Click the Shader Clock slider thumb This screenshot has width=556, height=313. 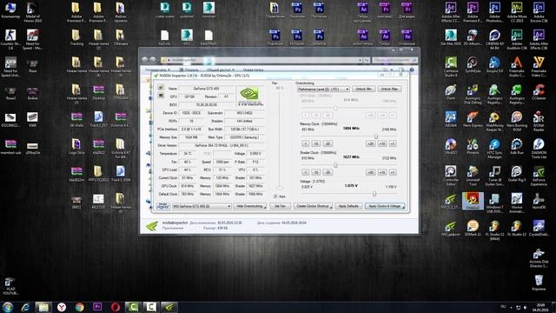pos(335,165)
